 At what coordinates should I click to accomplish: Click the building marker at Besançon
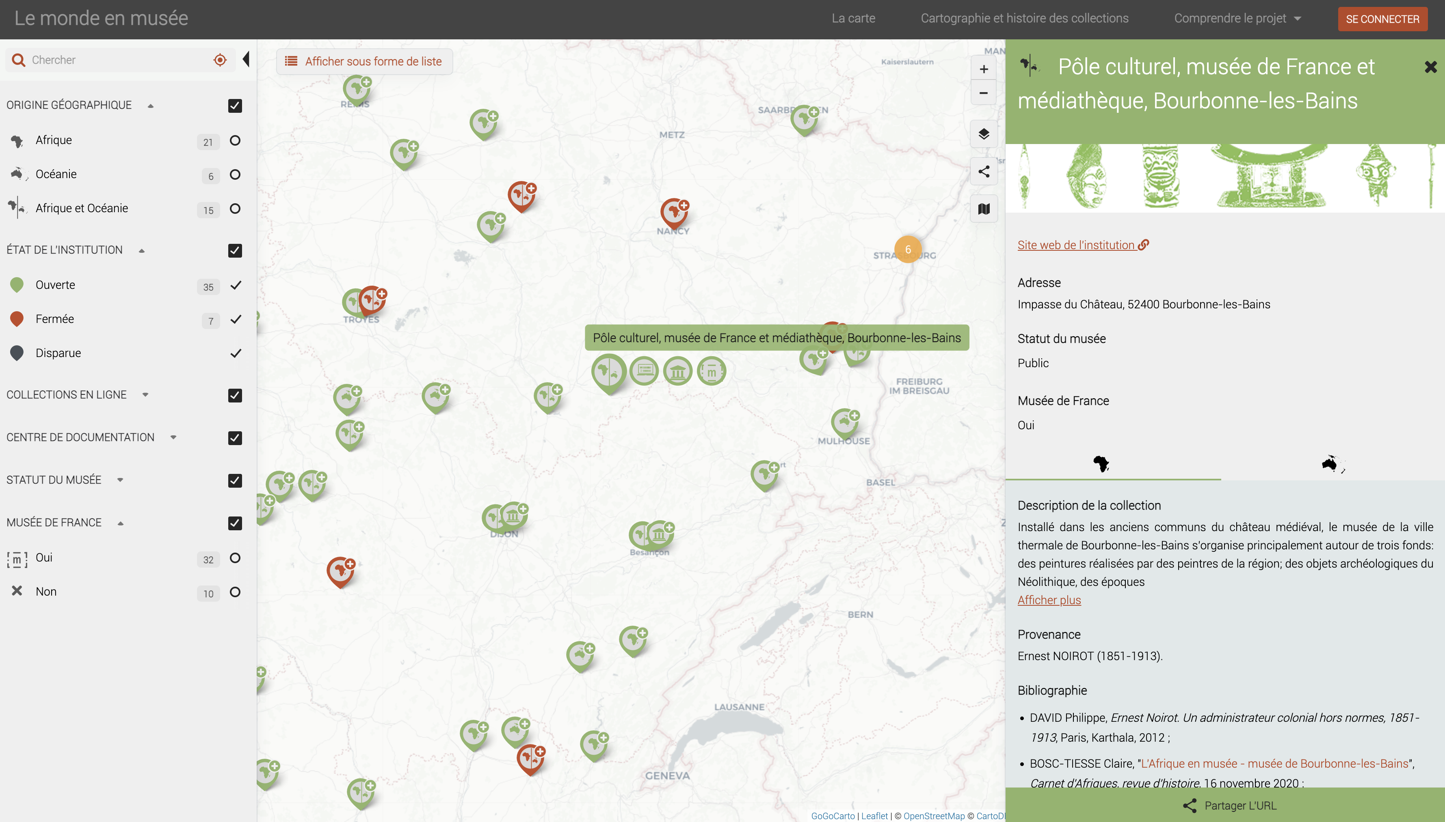(x=660, y=535)
